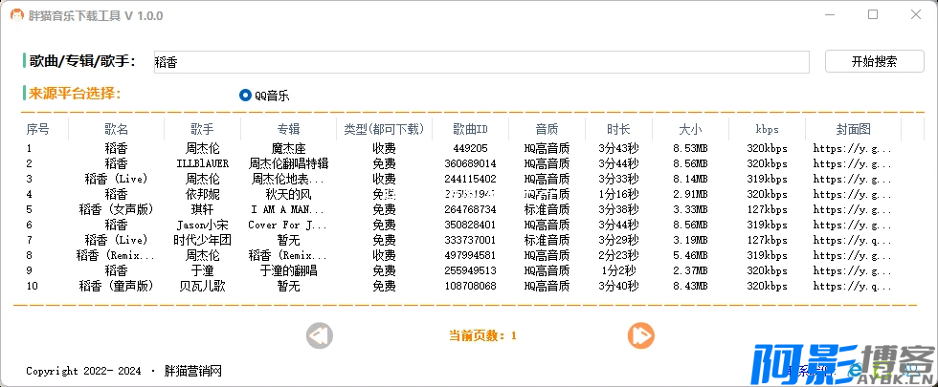Screen dimensions: 938x387
Task: Click the previous page arrow icon
Action: tap(319, 335)
